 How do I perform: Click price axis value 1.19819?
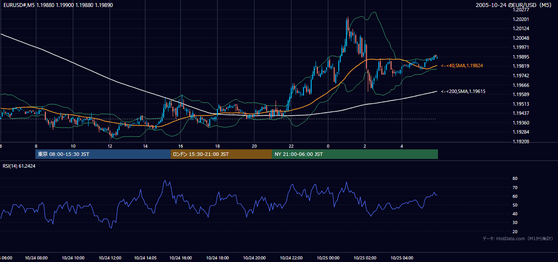click(x=521, y=66)
